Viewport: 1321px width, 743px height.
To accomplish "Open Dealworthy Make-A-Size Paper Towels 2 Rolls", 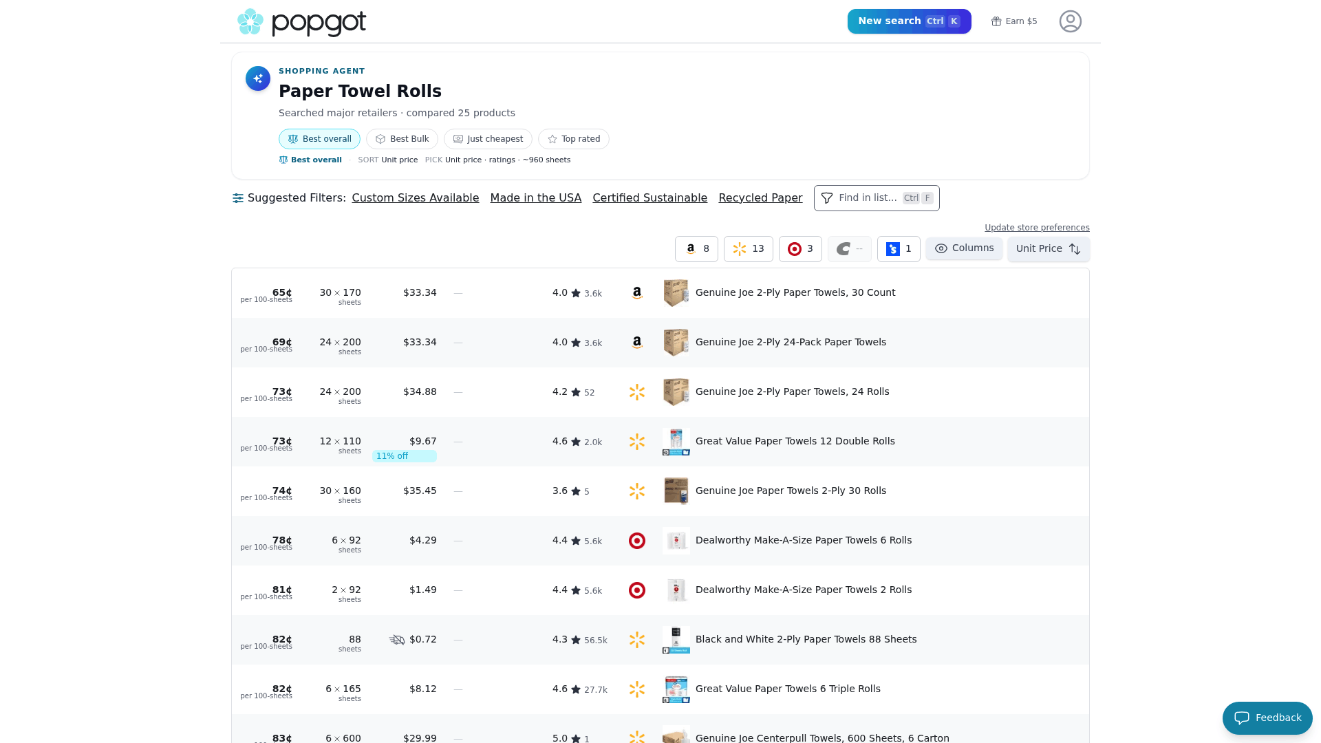I will (x=804, y=590).
